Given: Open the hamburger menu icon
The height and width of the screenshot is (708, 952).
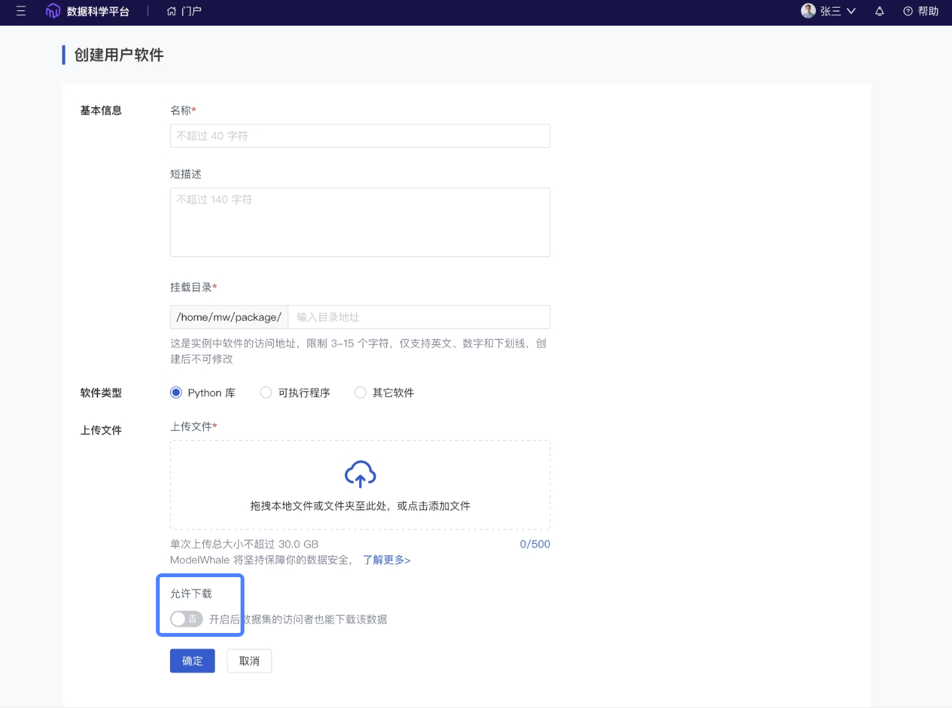Looking at the screenshot, I should pyautogui.click(x=21, y=11).
